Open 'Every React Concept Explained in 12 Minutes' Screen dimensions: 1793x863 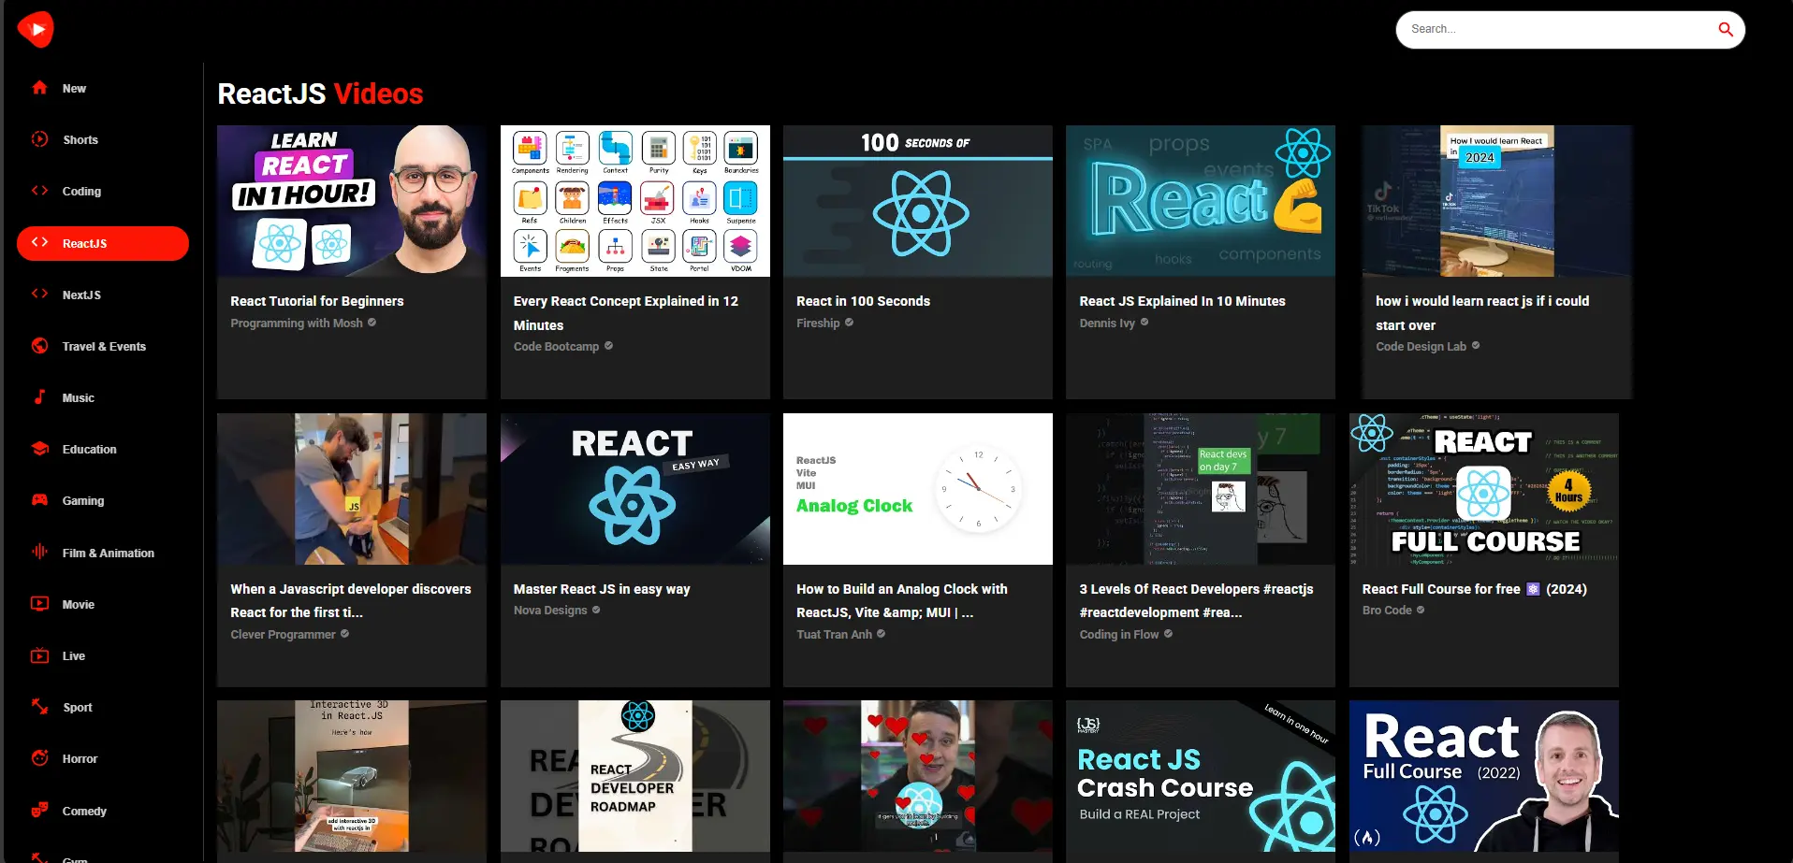pos(626,313)
